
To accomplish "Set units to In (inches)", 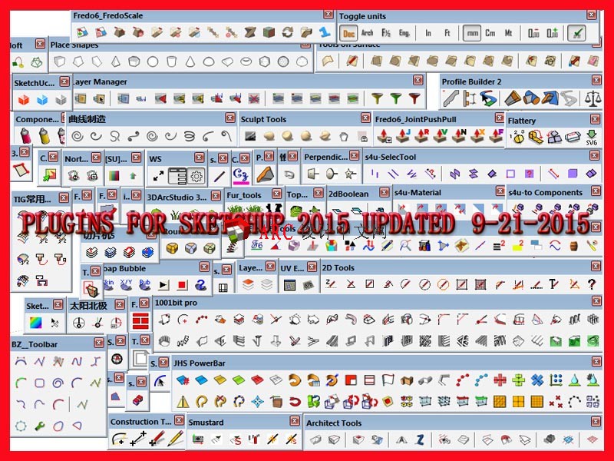I will click(x=428, y=33).
